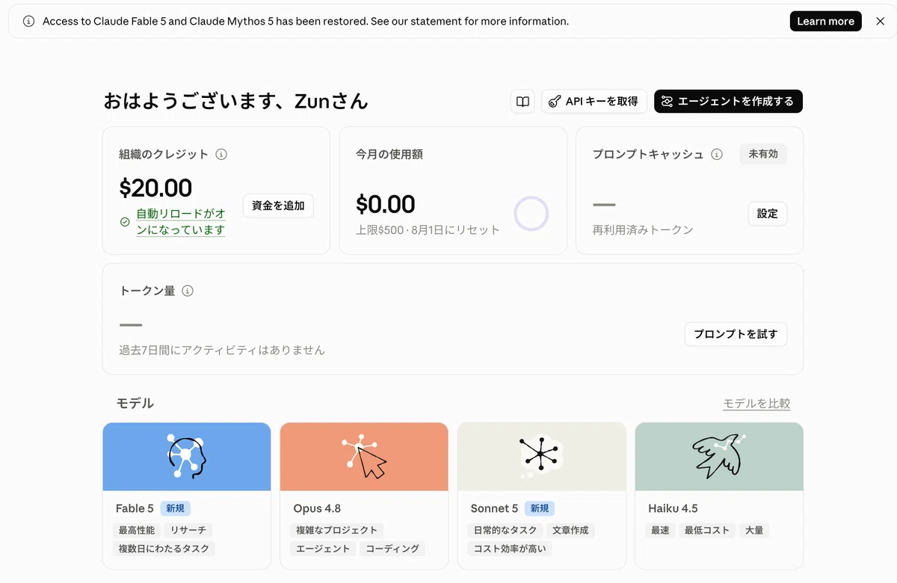Click the APIキーを取得 button
This screenshot has height=583, width=897.
point(594,102)
